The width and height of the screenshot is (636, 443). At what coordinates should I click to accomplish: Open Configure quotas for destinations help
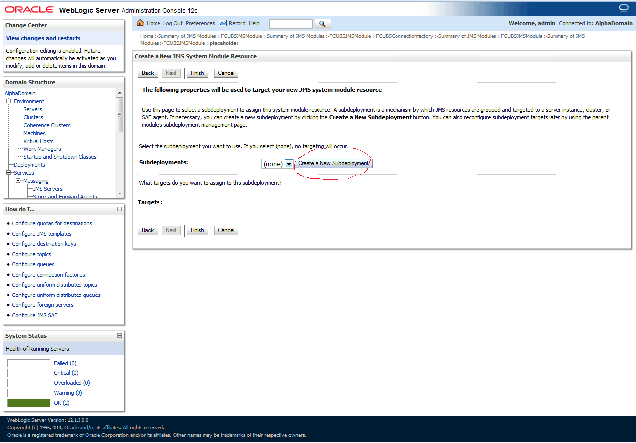coord(52,223)
